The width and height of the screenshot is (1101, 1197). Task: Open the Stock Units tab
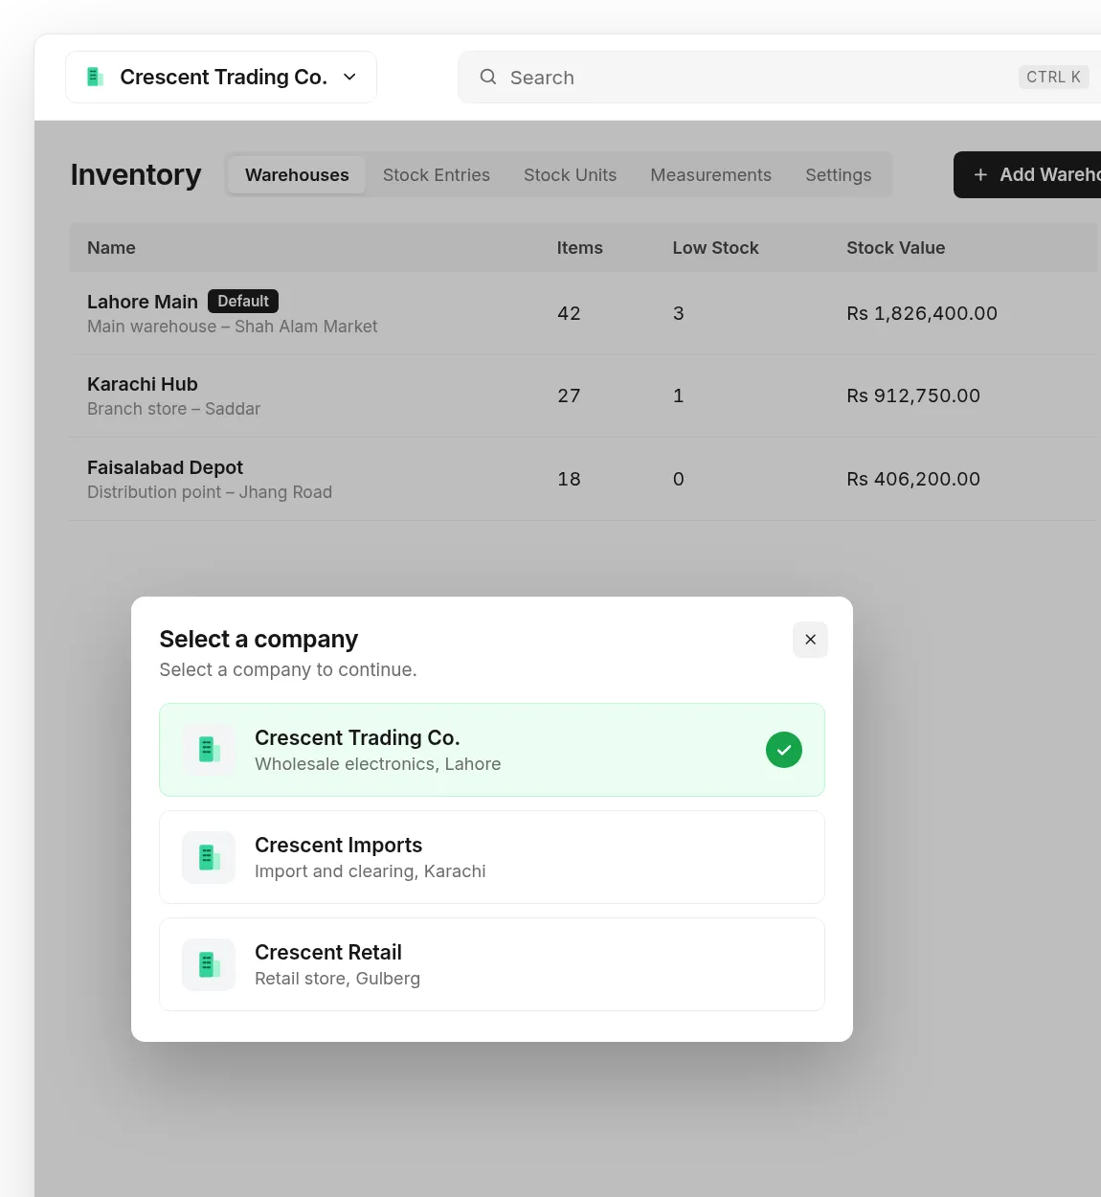[x=571, y=175]
